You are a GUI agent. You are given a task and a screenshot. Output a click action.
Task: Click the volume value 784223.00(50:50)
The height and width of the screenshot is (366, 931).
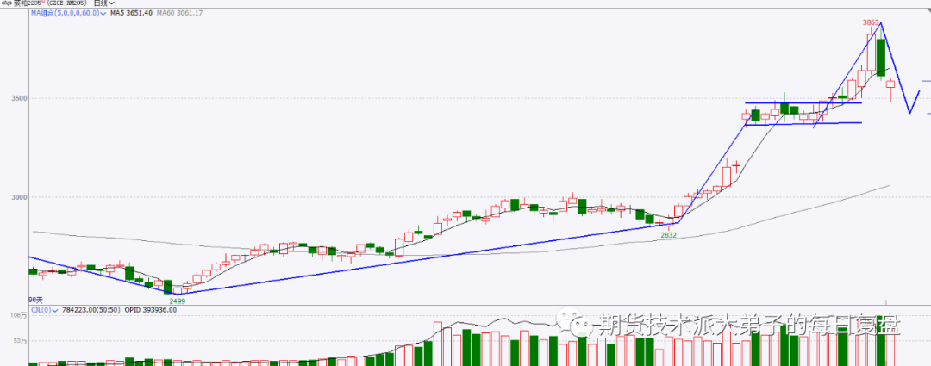point(91,310)
